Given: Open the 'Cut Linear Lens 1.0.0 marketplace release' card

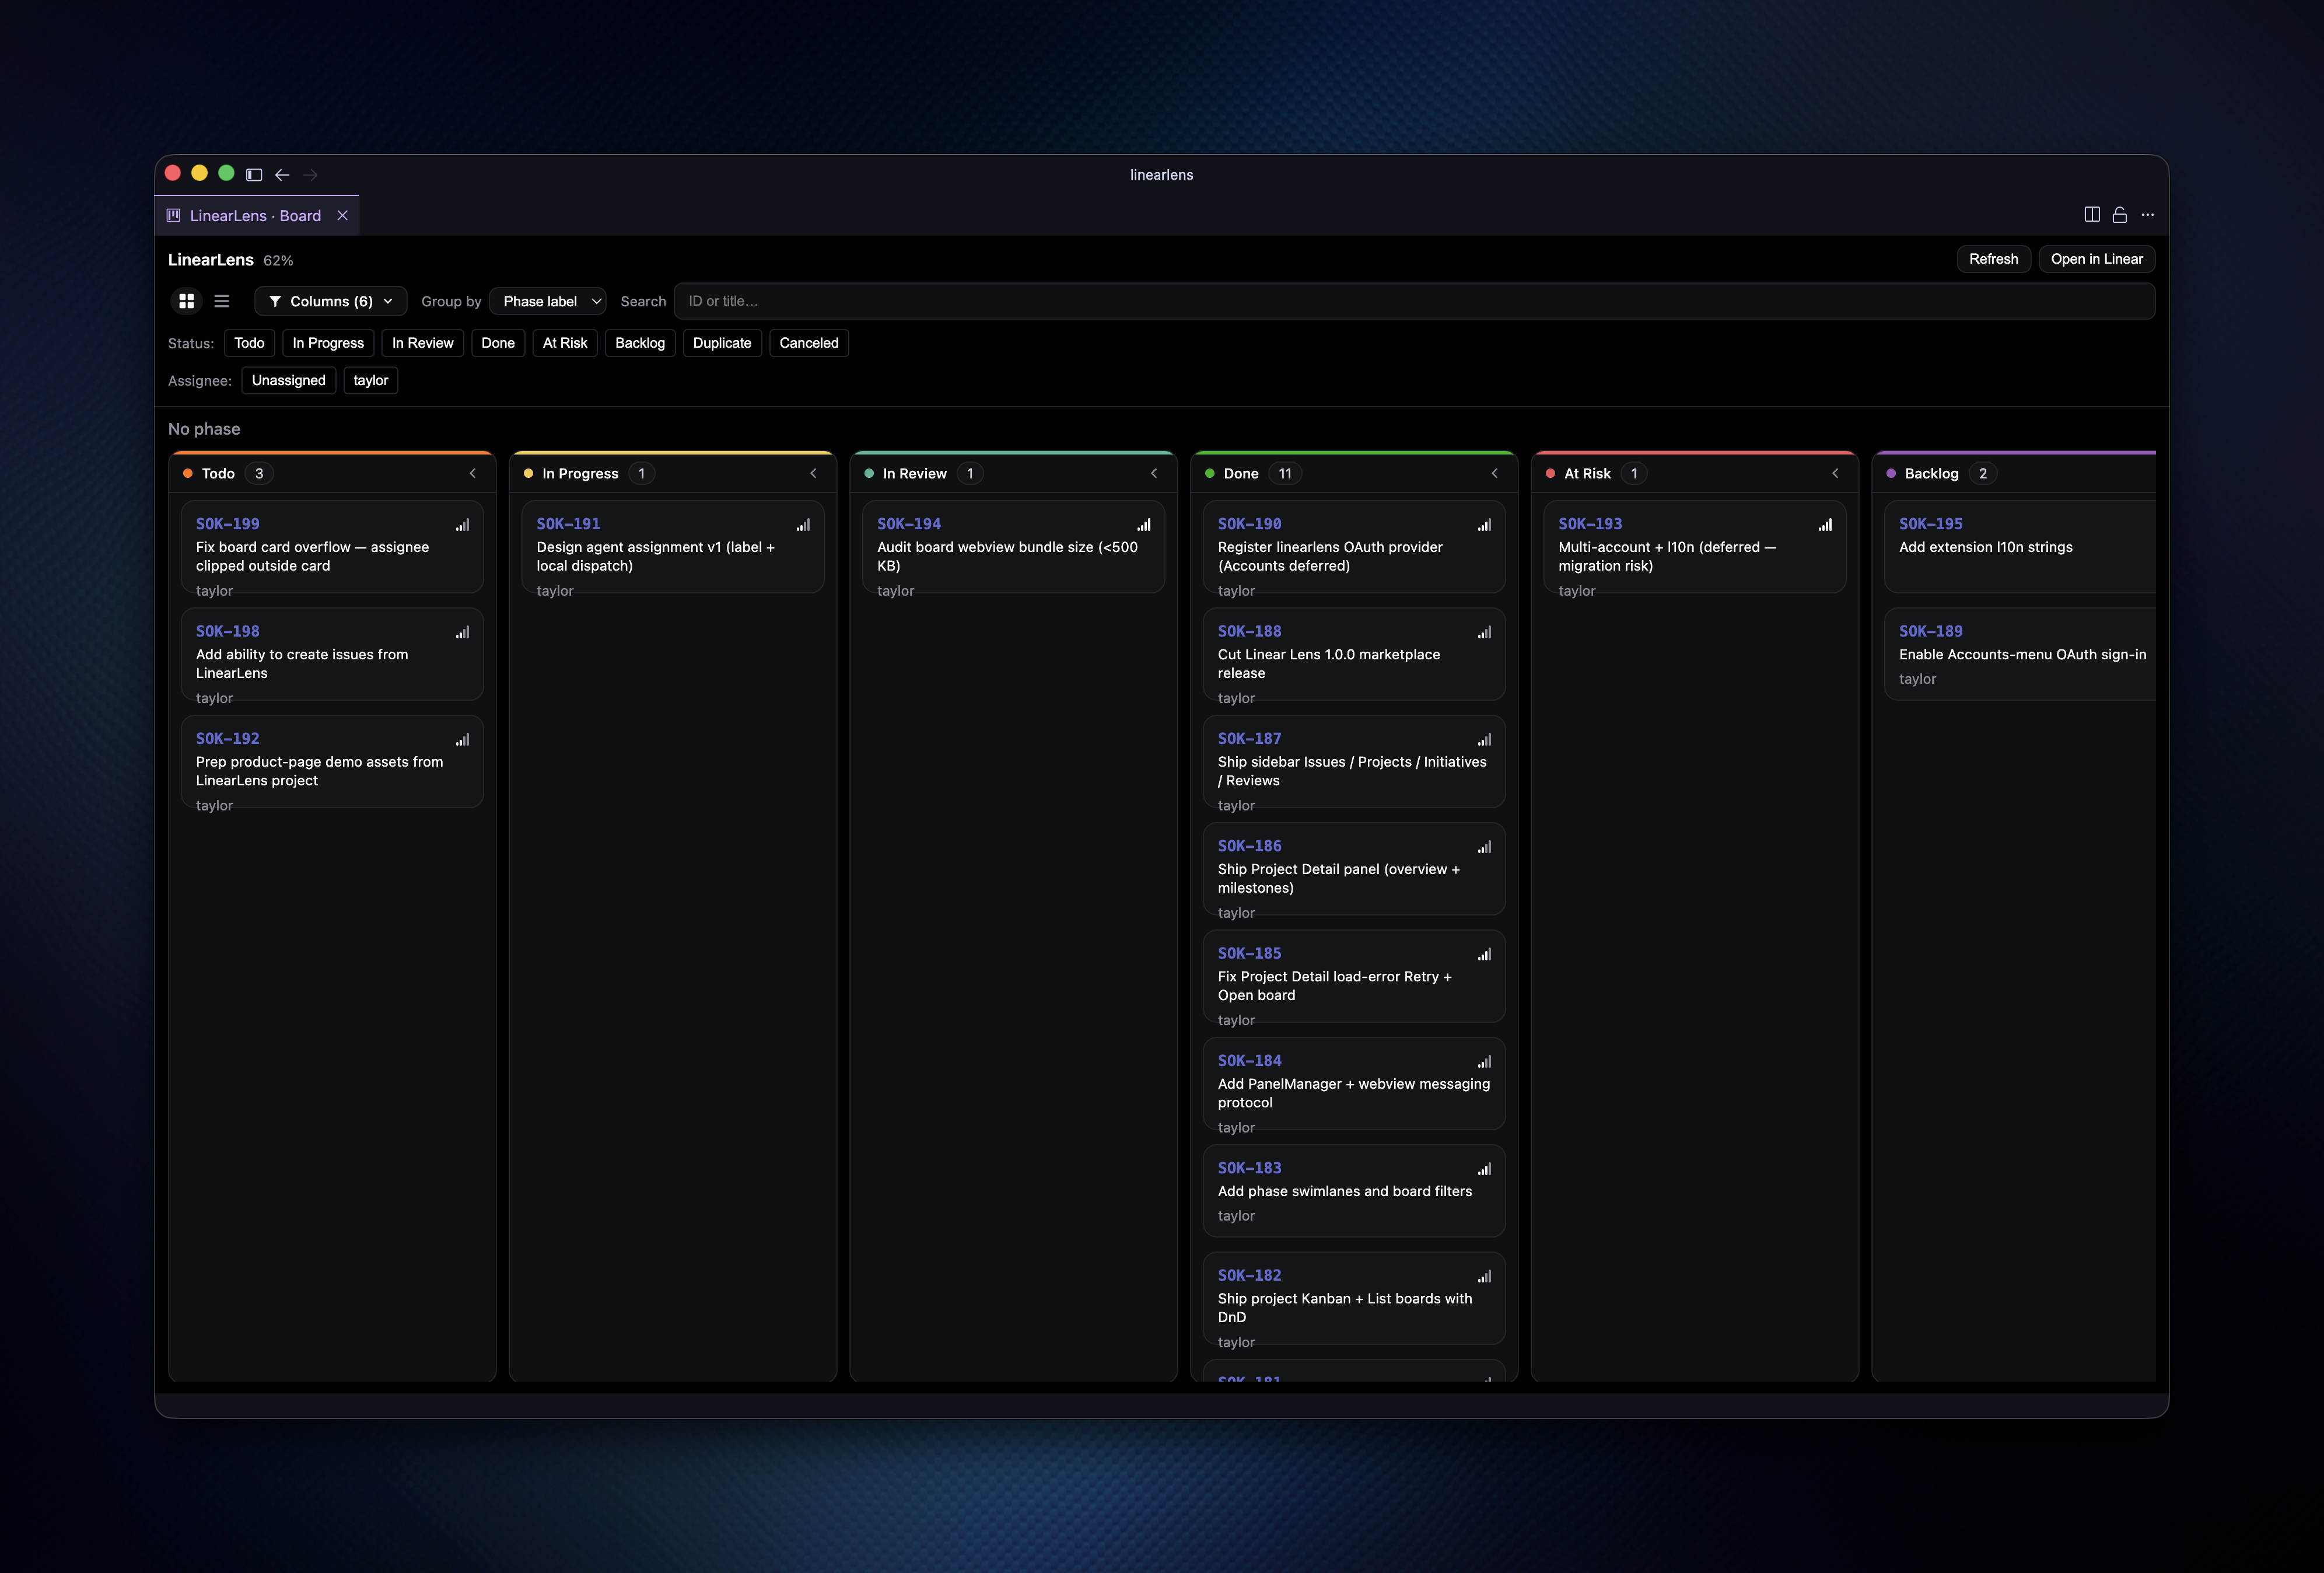Looking at the screenshot, I should coord(1354,654).
